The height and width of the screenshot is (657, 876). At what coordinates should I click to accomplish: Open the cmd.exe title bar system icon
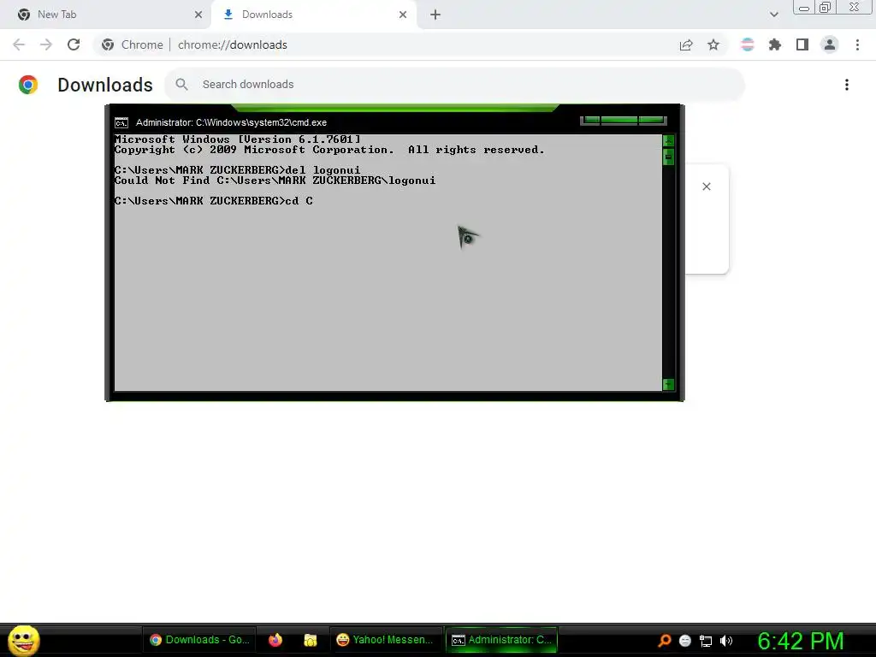pos(121,122)
